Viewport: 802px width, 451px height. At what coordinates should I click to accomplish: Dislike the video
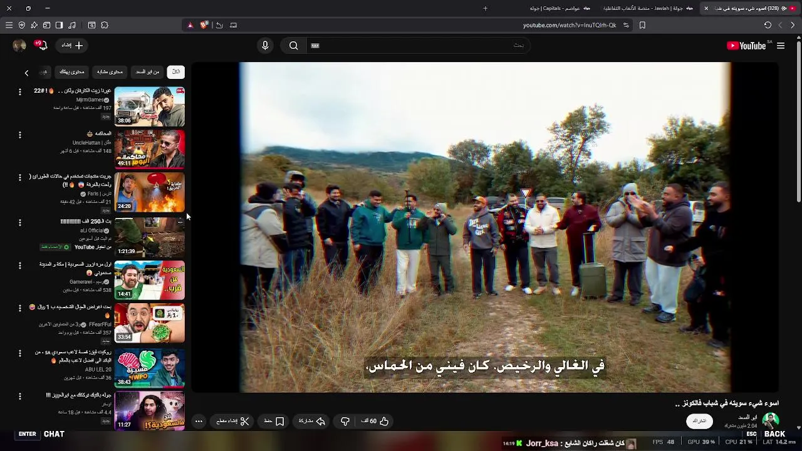click(x=345, y=421)
